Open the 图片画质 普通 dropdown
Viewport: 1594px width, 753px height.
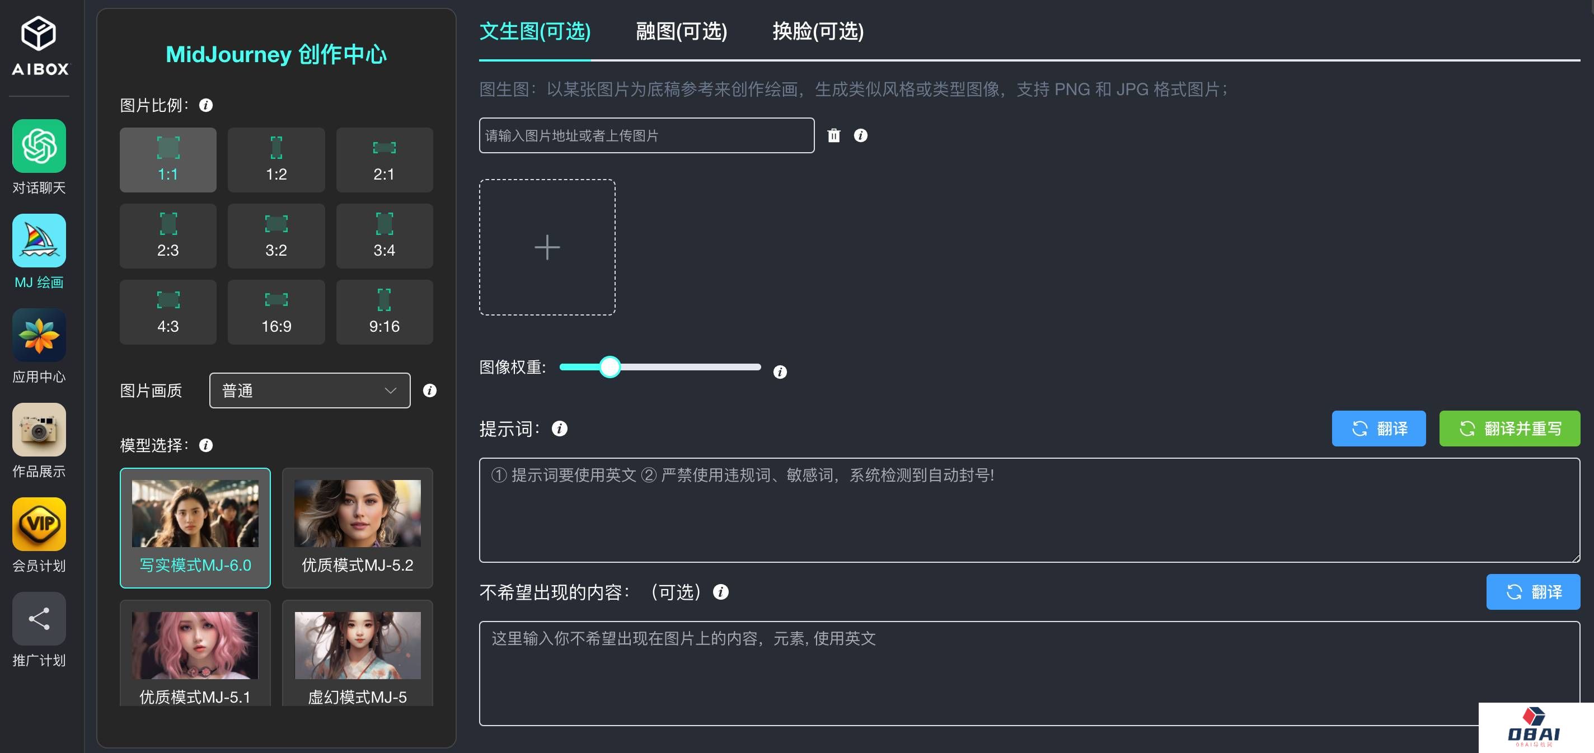(x=310, y=390)
